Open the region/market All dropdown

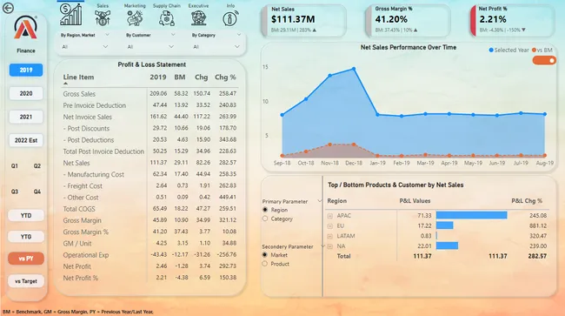pyautogui.click(x=84, y=46)
